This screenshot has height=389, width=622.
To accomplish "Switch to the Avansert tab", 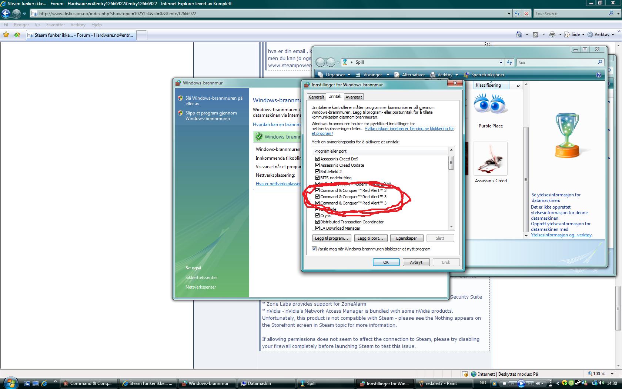I will pyautogui.click(x=354, y=97).
